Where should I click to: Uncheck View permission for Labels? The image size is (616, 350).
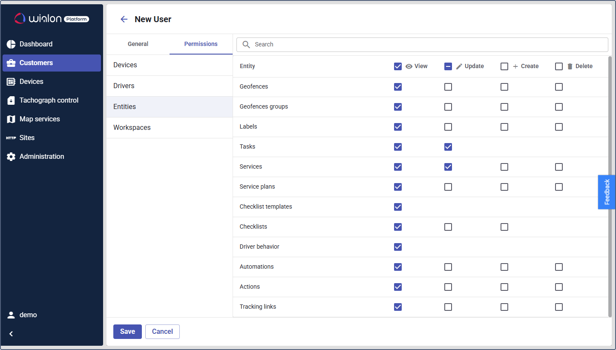[x=398, y=127]
